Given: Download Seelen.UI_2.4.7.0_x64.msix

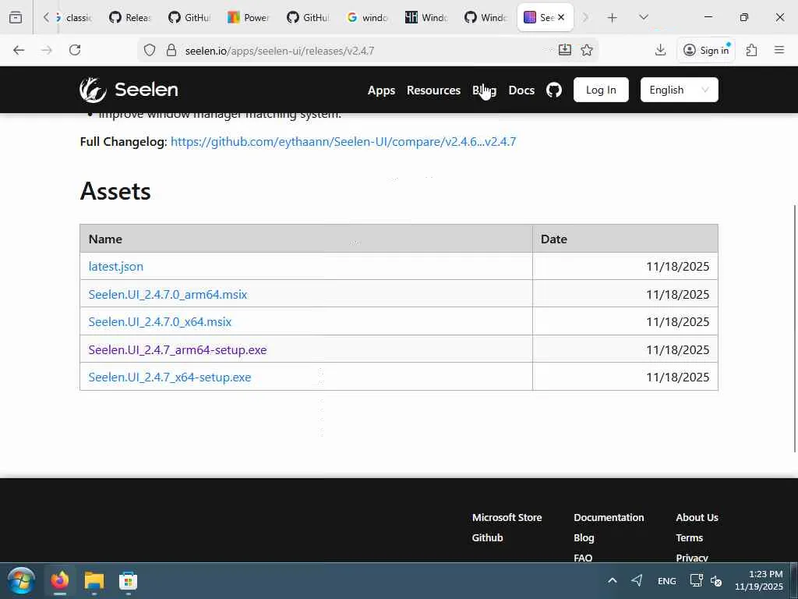Looking at the screenshot, I should (160, 322).
